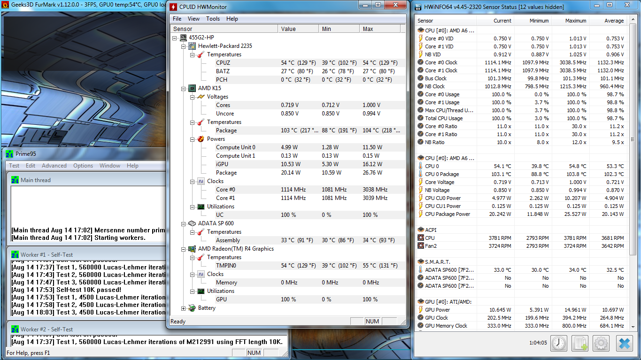Image resolution: width=641 pixels, height=360 pixels.
Task: Click the Worker #1 Self-Test window icon
Action: [x=15, y=254]
